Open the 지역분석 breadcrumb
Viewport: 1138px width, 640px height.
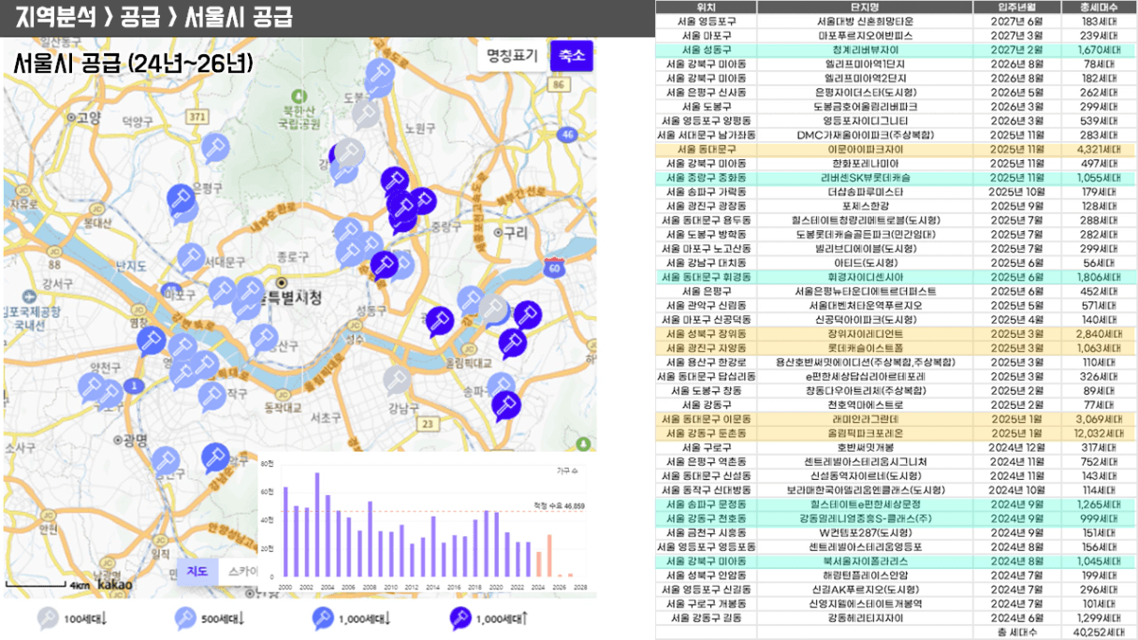57,17
